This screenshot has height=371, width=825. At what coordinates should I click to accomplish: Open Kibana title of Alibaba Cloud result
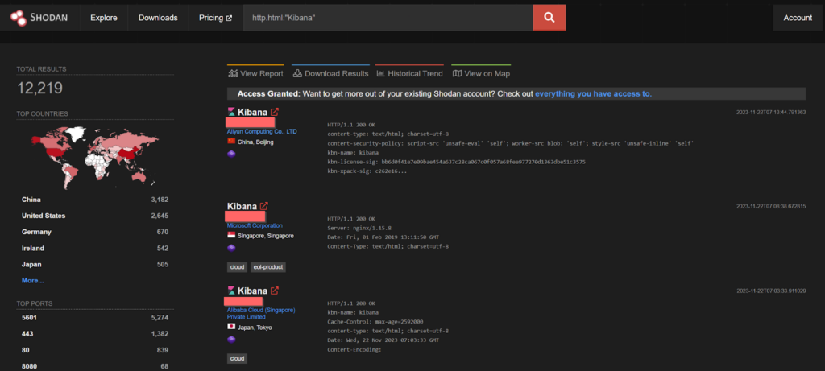point(252,291)
